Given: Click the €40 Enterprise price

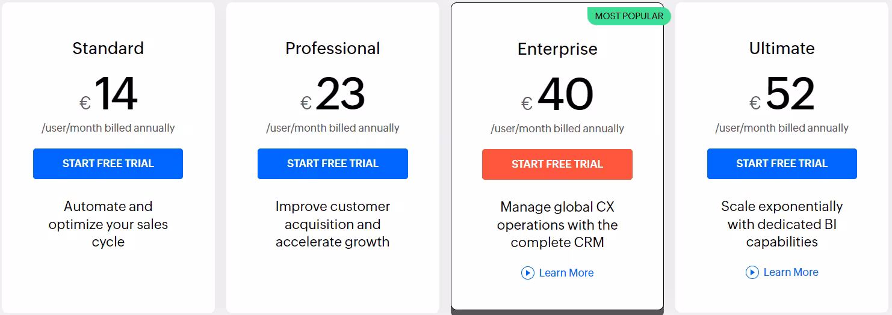Looking at the screenshot, I should [x=557, y=95].
